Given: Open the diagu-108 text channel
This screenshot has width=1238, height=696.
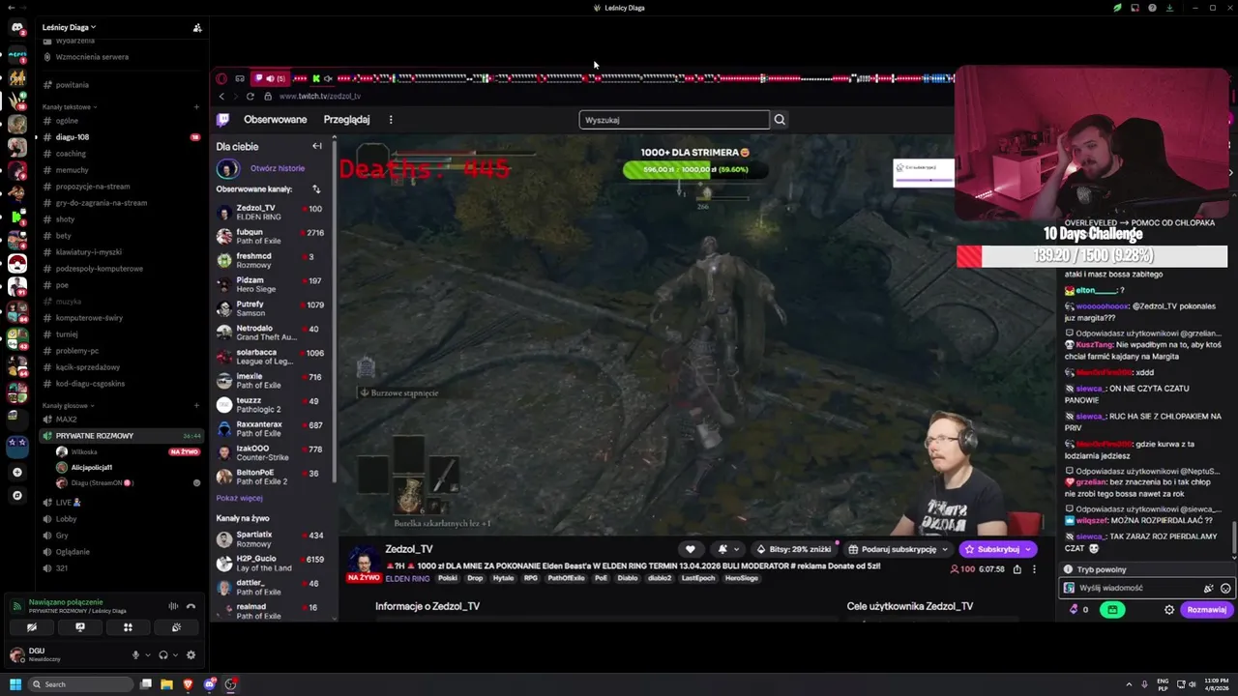Looking at the screenshot, I should click(x=120, y=137).
